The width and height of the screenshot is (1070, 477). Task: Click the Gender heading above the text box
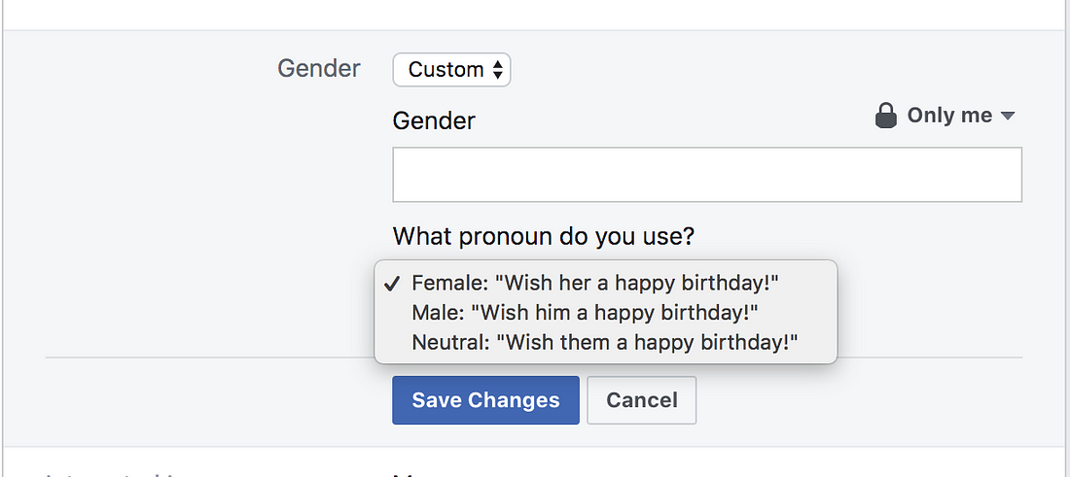[x=434, y=120]
